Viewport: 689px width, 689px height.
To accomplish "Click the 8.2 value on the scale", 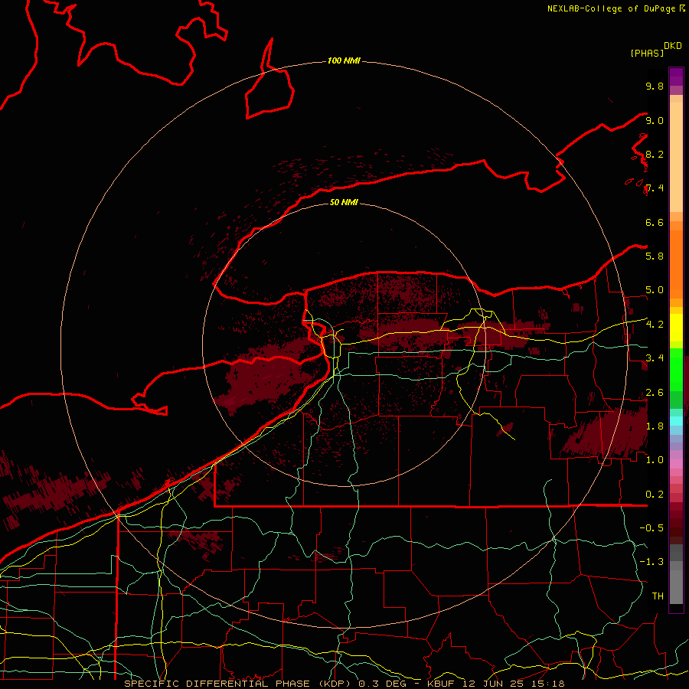I will tap(655, 154).
